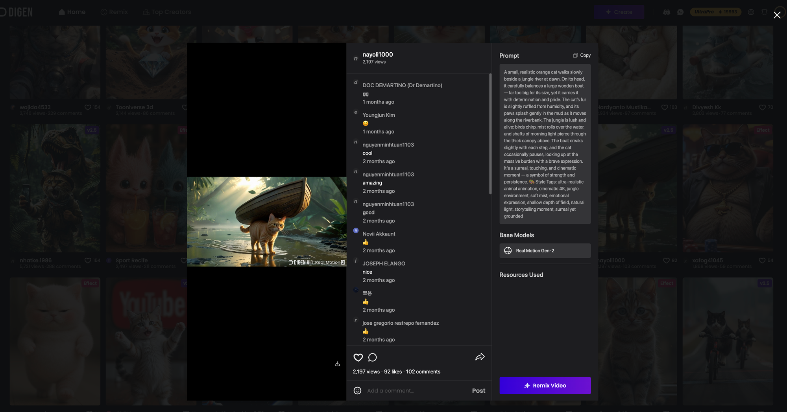Screen dimensions: 787x412
Task: Open white chubby cat Effect thumbnail
Action: (x=55, y=342)
